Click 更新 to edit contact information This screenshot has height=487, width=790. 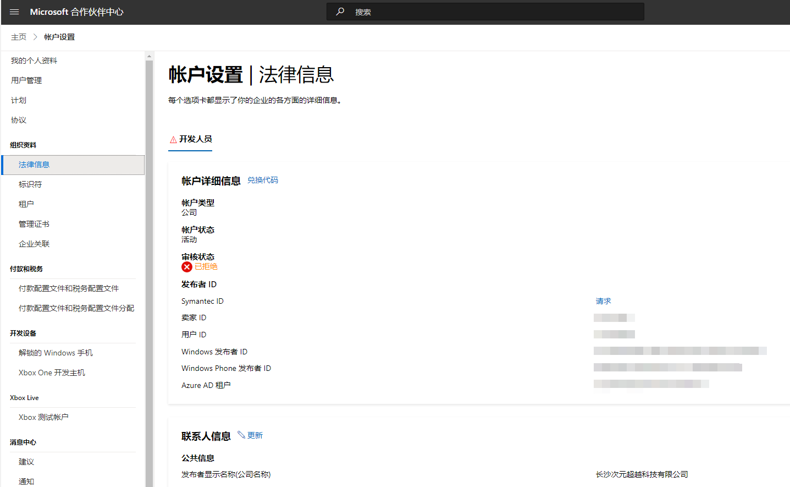[x=256, y=435]
